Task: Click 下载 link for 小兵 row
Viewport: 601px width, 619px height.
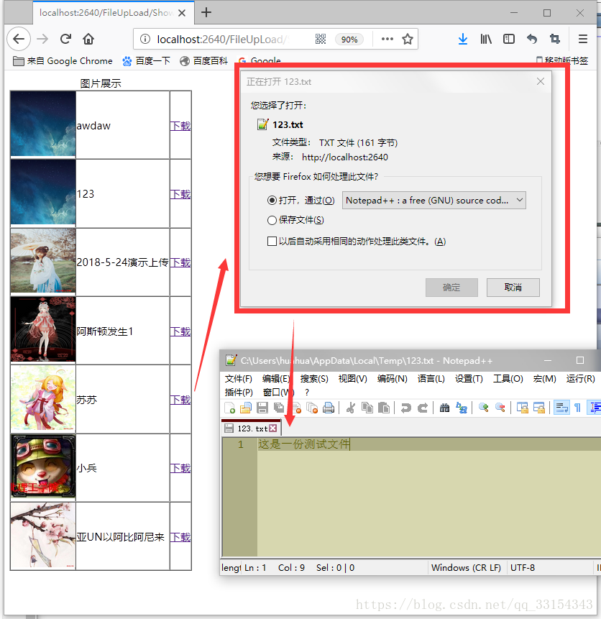Action: coord(180,468)
